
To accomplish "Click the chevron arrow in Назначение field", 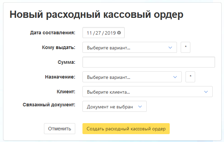I will click(175, 77).
